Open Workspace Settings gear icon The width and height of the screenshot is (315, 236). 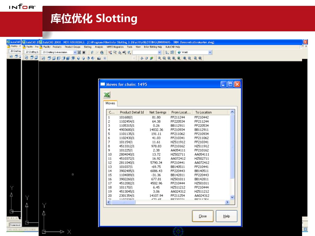tap(79, 52)
